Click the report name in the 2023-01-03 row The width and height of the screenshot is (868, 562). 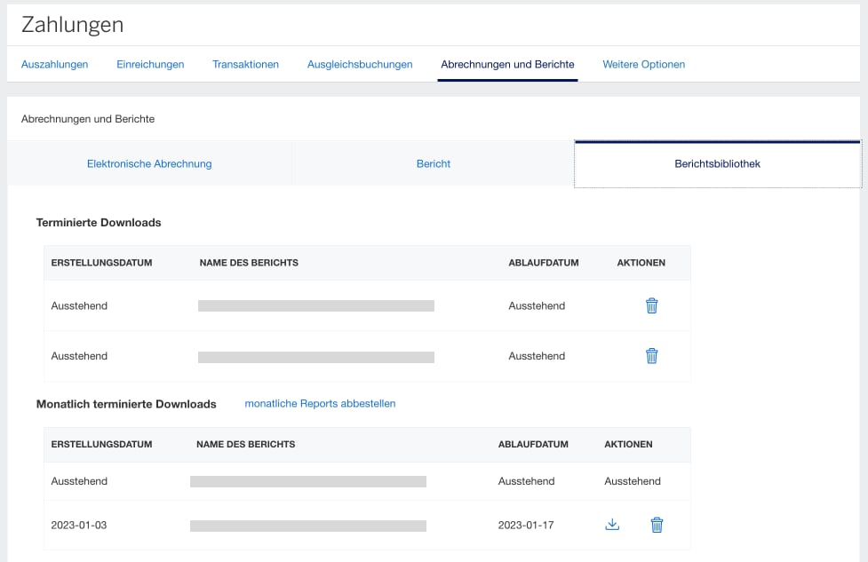[308, 526]
